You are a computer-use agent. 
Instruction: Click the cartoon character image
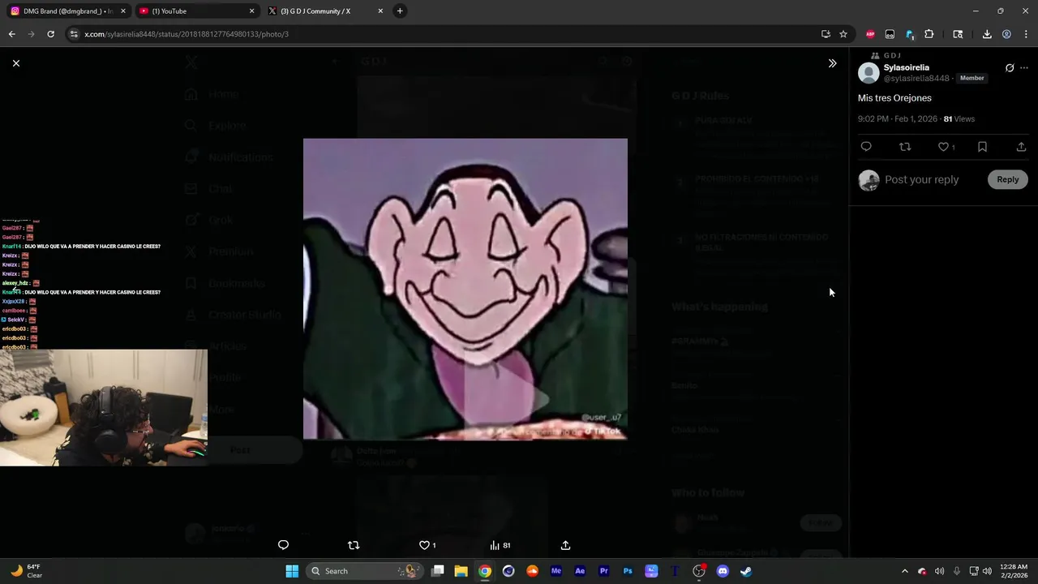[465, 289]
